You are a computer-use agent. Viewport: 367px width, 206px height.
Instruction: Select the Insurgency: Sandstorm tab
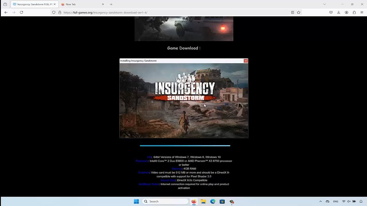[33, 4]
